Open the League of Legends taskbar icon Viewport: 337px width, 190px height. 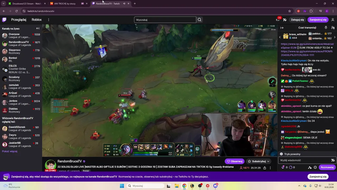(192, 186)
